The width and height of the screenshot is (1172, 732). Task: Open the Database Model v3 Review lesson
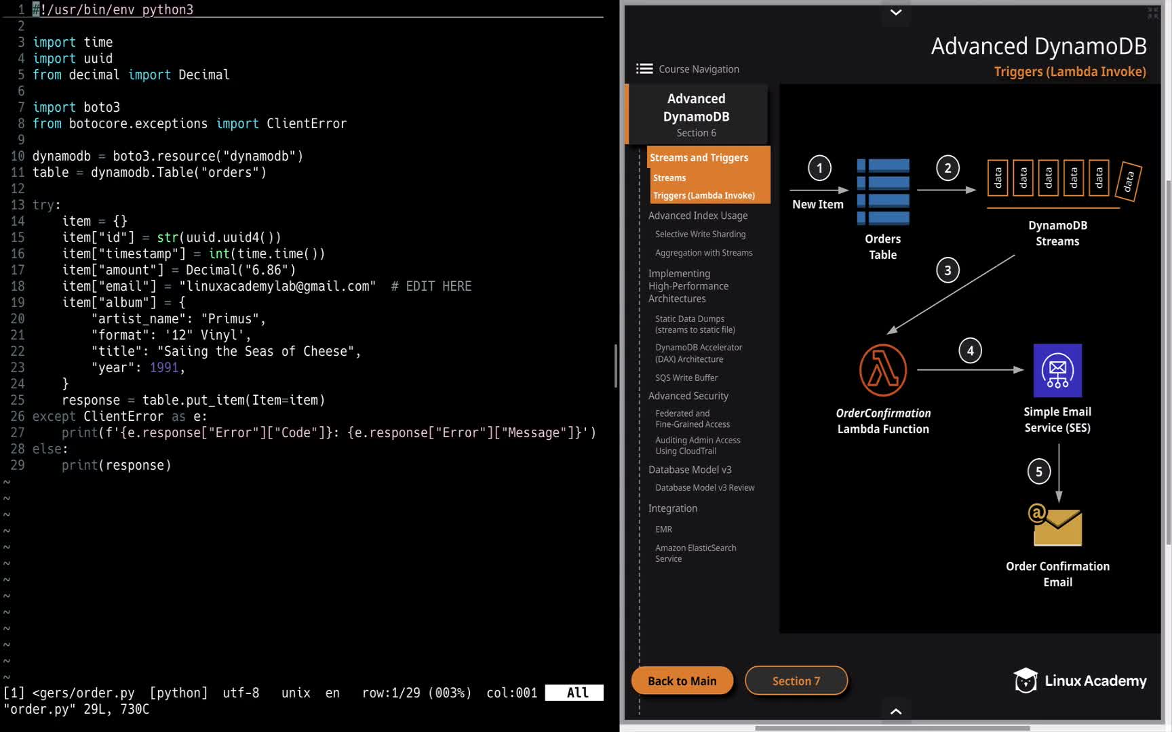tap(705, 487)
